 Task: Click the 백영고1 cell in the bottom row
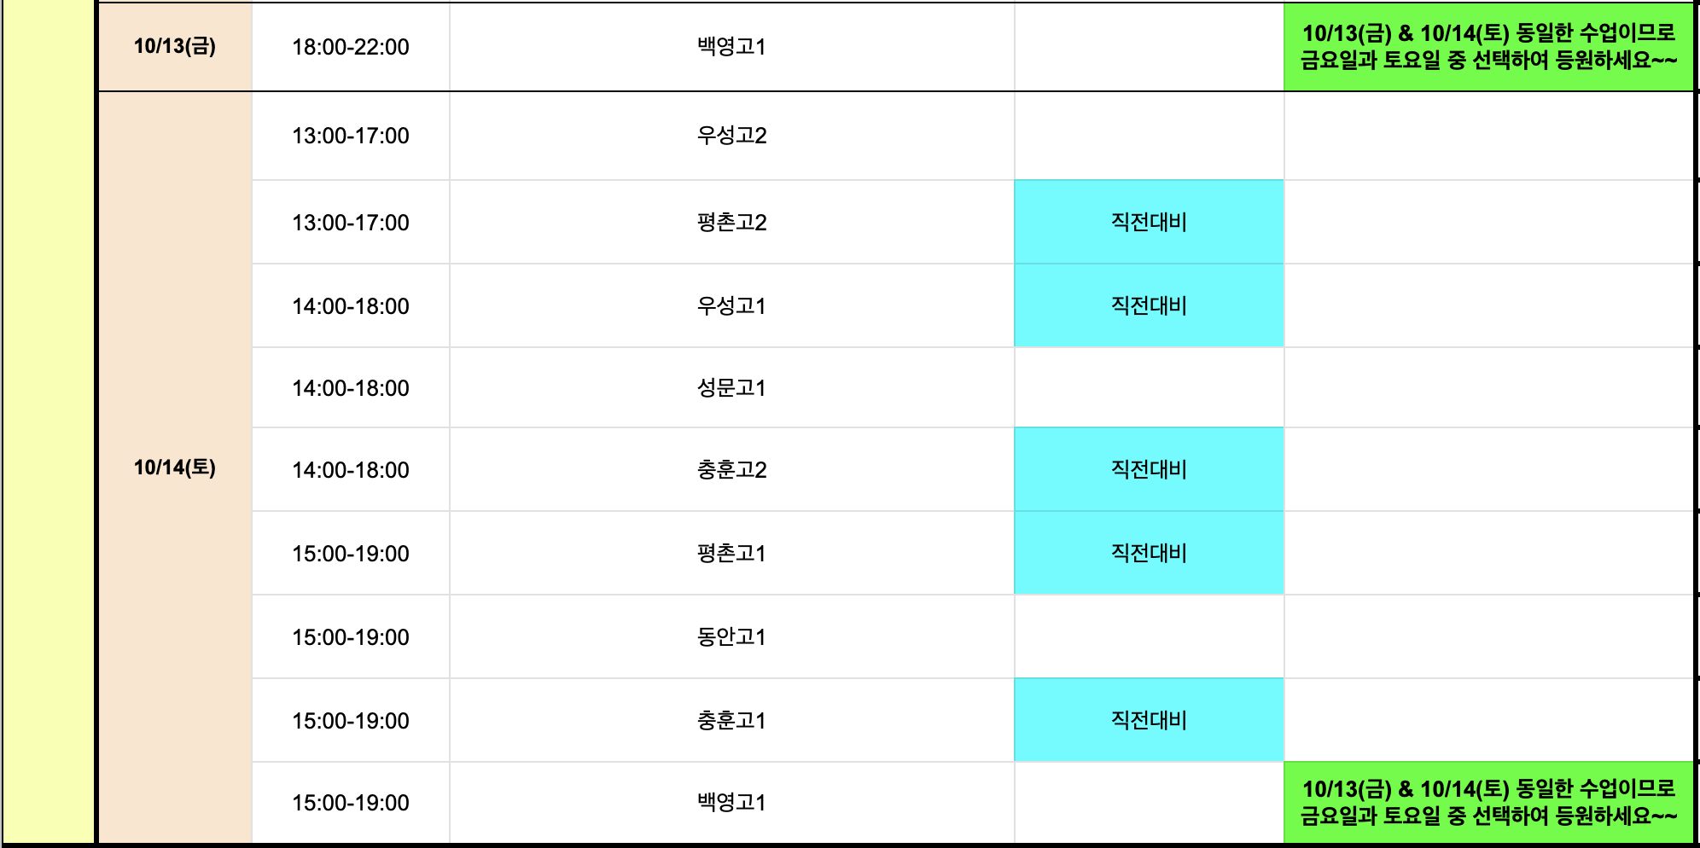[731, 803]
